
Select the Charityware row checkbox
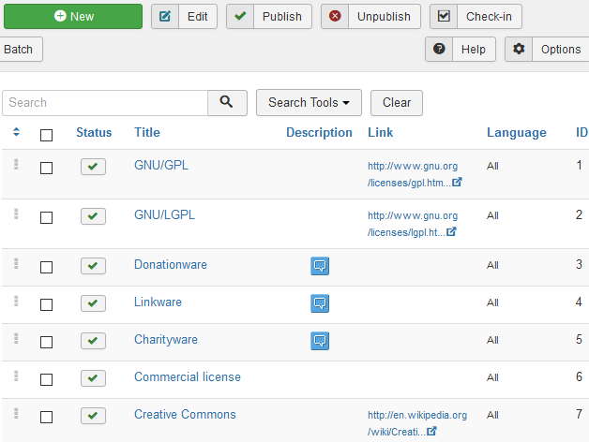[x=46, y=342]
